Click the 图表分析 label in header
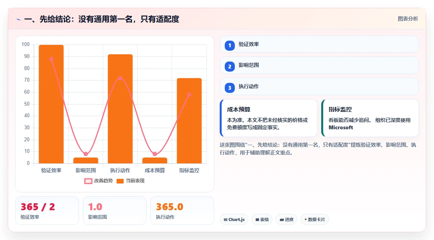Viewport: 434px width, 240px height. coord(408,19)
